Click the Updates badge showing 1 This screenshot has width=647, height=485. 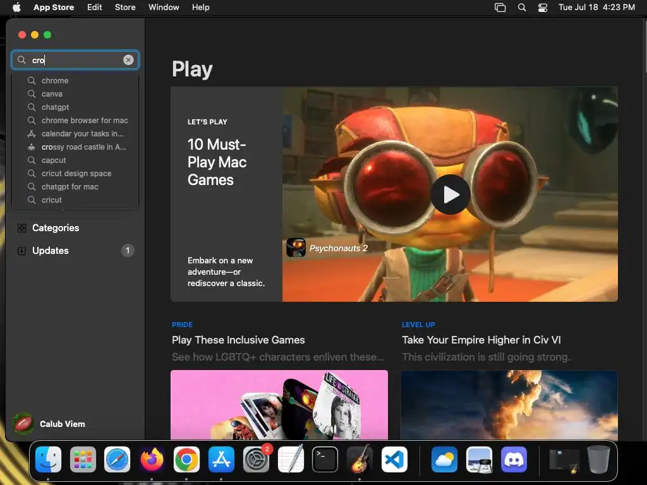point(128,250)
